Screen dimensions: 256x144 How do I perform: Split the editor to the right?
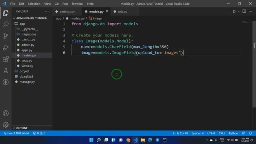coord(244,11)
